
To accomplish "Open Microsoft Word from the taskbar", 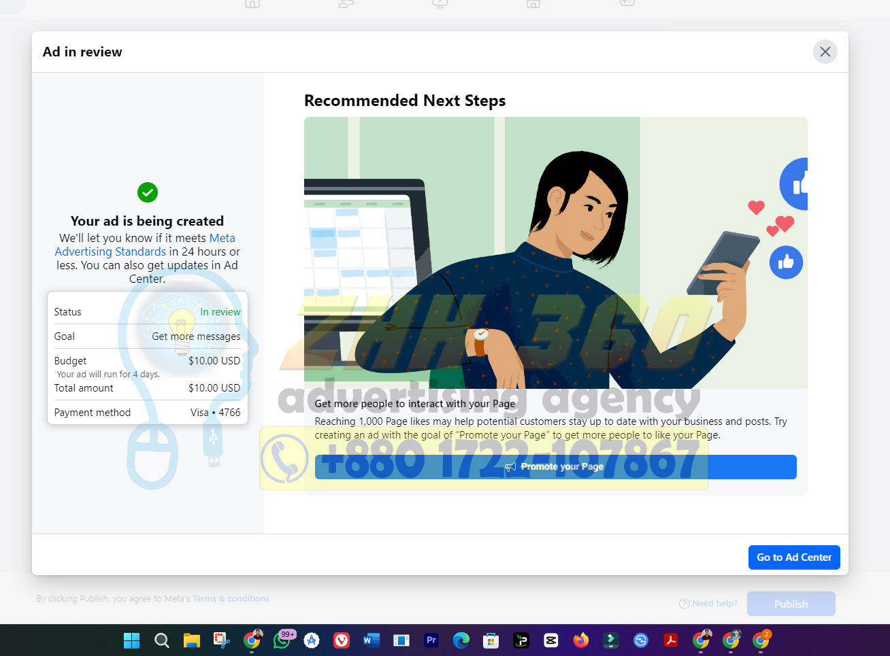I will (x=372, y=640).
